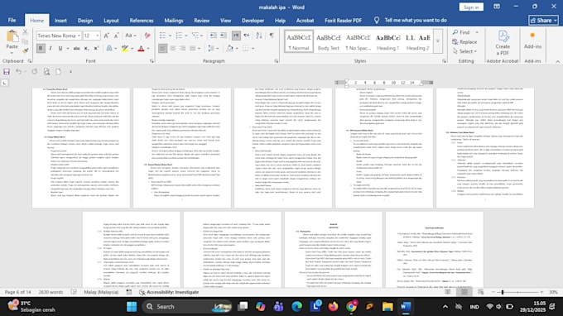Viewport: 563px width, 316px height.
Task: Click the Create a PDF icon
Action: tap(503, 43)
